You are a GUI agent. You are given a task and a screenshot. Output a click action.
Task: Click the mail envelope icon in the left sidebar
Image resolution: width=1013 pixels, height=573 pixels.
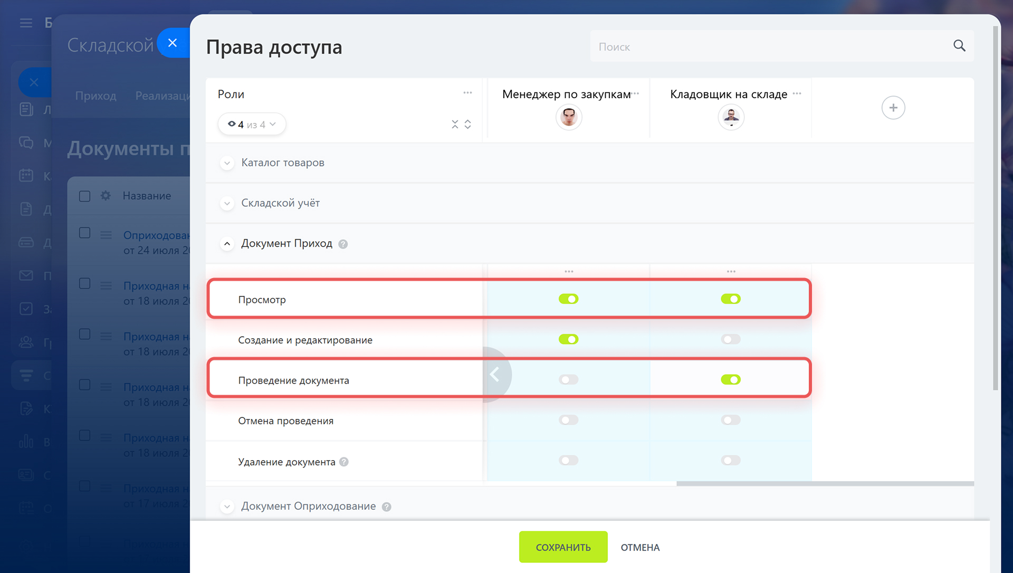pyautogui.click(x=26, y=275)
